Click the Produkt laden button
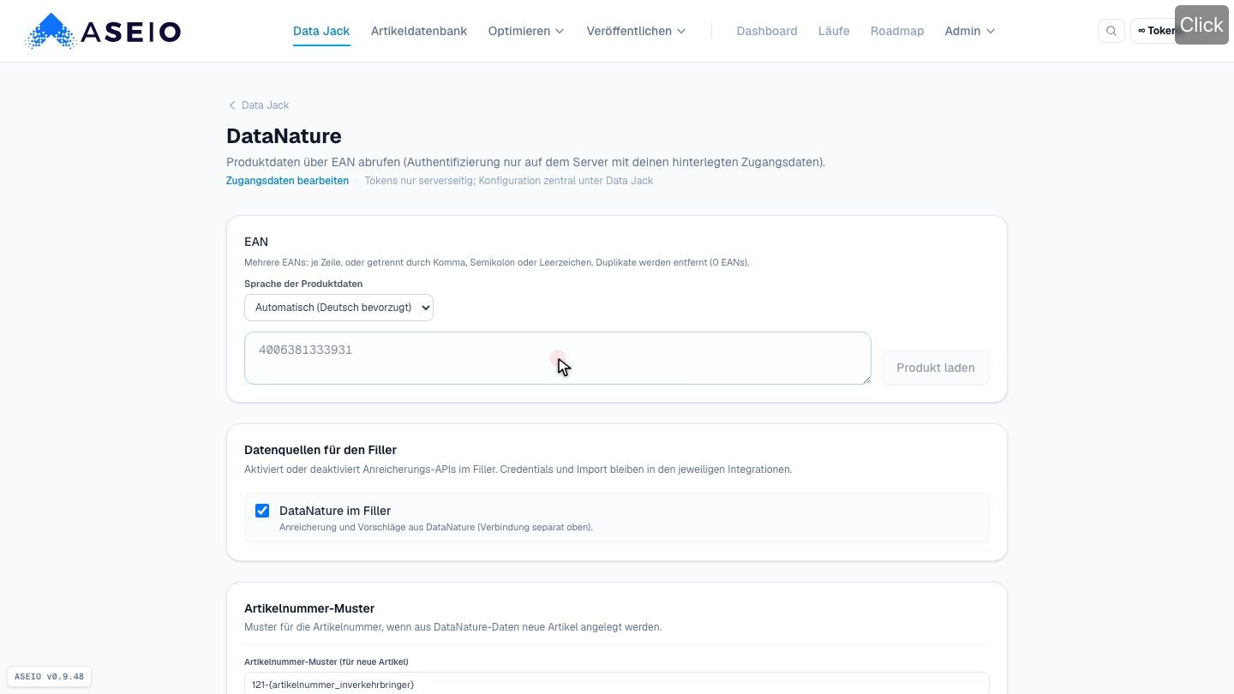1234x694 pixels. 936,368
